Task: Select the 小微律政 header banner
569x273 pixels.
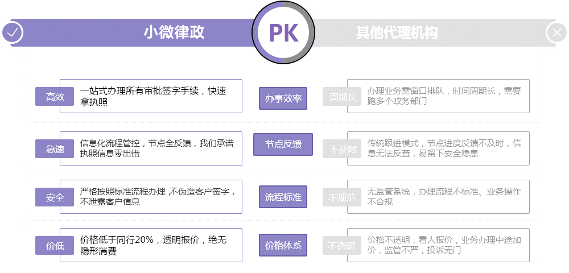Action: pos(133,32)
